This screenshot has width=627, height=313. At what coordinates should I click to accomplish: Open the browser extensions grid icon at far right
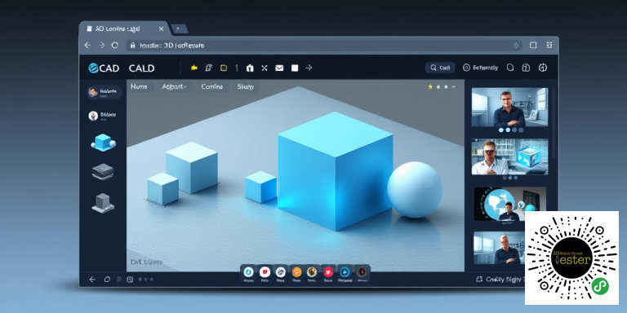(549, 45)
